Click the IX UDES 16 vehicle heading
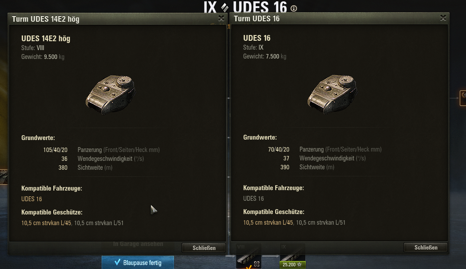This screenshot has width=466, height=269. [x=245, y=7]
